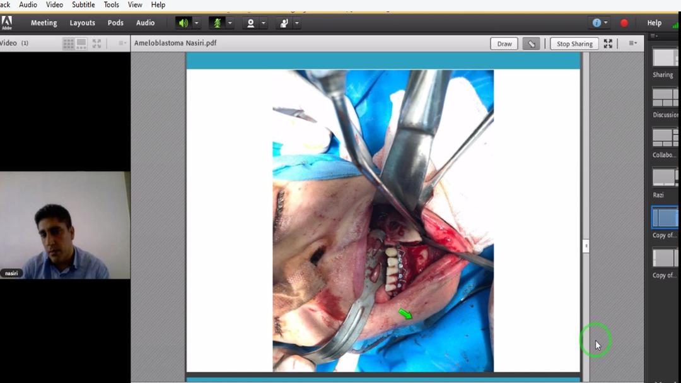The height and width of the screenshot is (383, 681).
Task: Select the filmstrip view icon in Video pod
Action: [81, 44]
